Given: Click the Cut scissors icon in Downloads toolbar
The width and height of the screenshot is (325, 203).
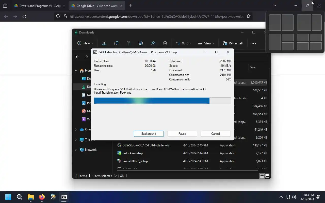Looking at the screenshot, I should click(104, 43).
